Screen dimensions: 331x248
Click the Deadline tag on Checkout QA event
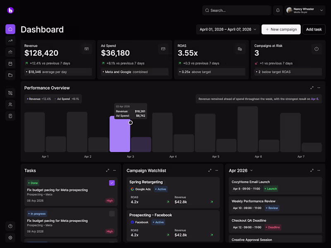[273, 227]
